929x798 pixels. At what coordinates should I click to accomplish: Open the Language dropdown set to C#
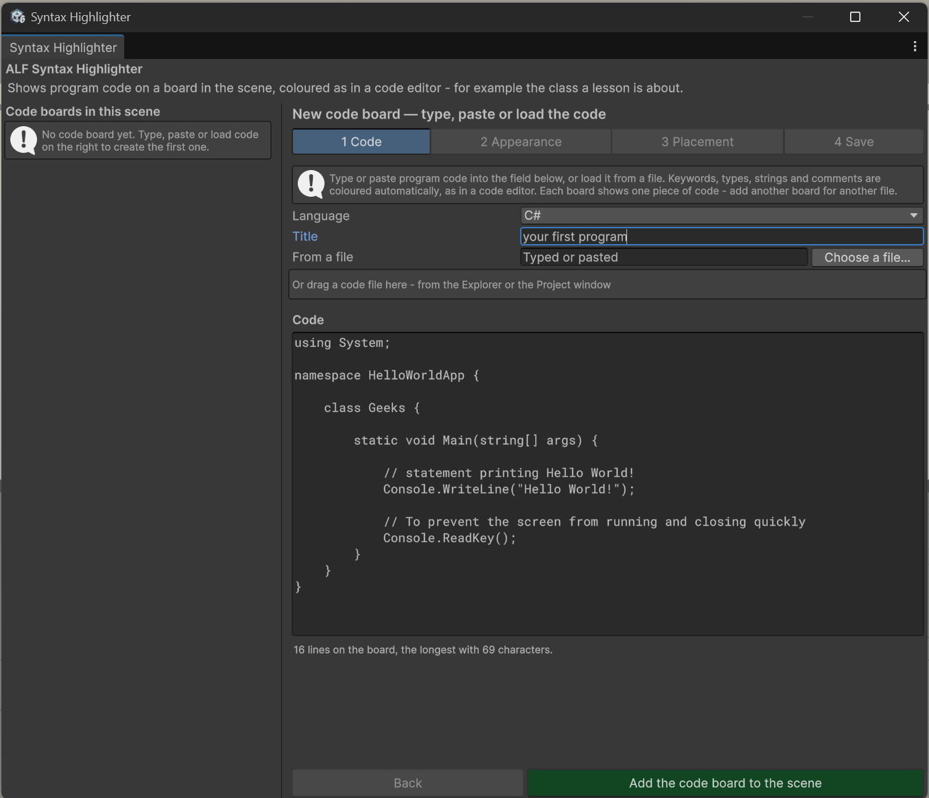tap(722, 215)
